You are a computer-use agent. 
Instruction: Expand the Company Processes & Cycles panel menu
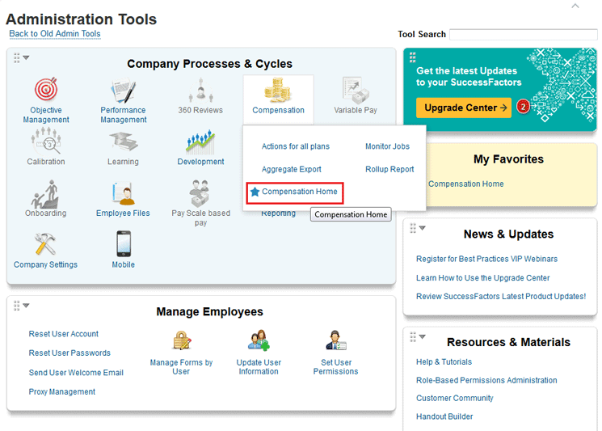click(26, 57)
